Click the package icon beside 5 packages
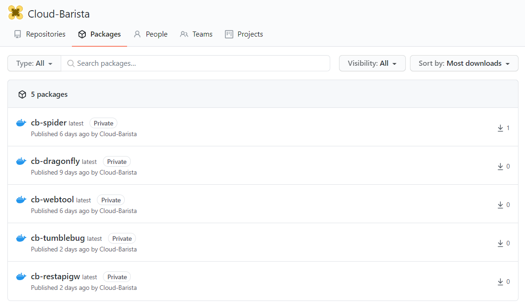The height and width of the screenshot is (307, 525). 22,94
